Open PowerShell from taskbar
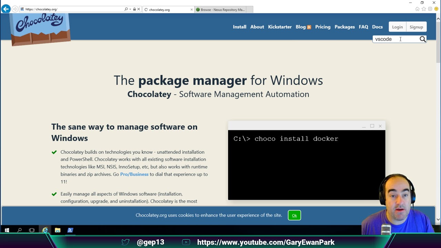The height and width of the screenshot is (248, 441). click(70, 230)
